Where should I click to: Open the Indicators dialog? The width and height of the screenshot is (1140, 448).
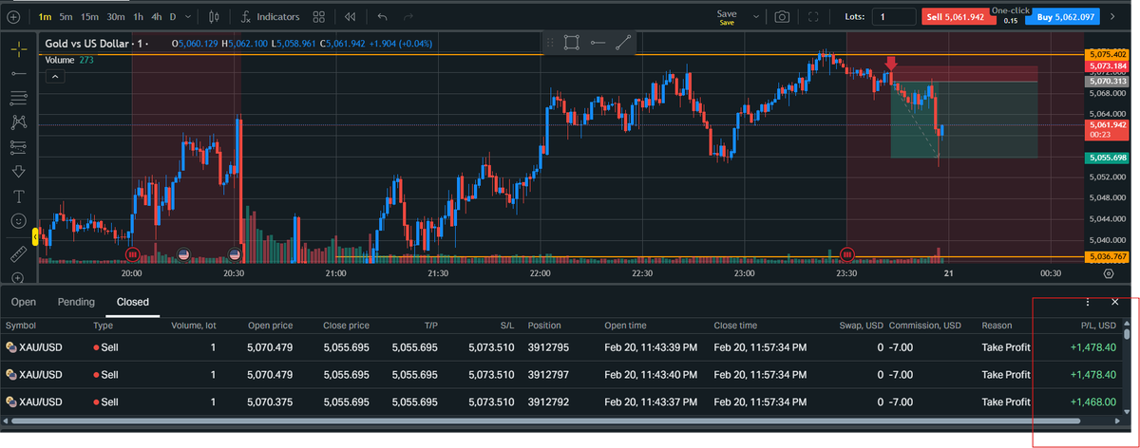click(x=269, y=16)
